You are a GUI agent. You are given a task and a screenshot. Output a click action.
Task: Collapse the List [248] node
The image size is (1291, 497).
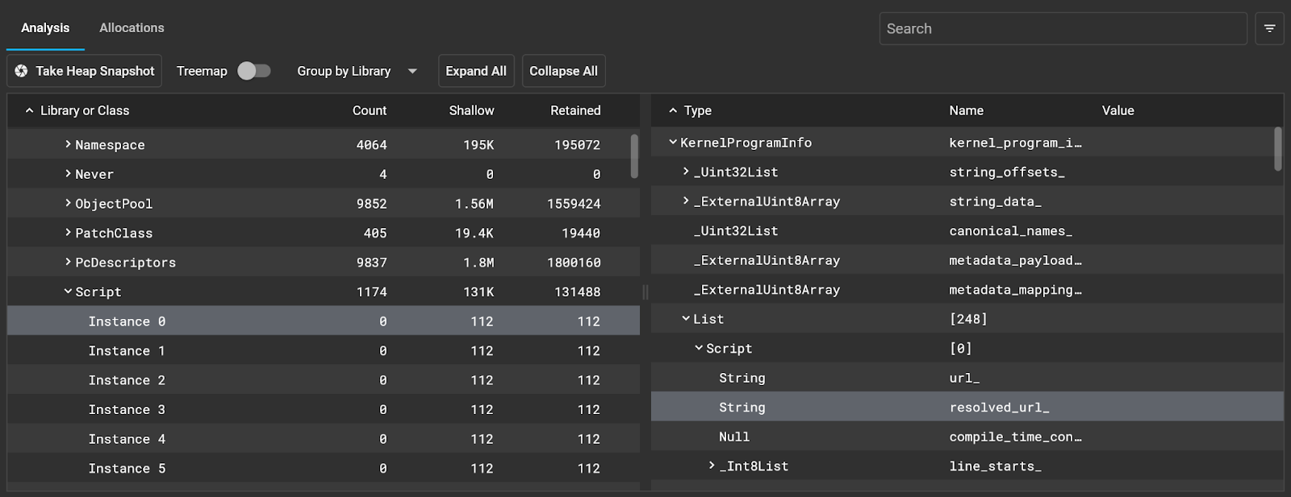[x=686, y=319]
